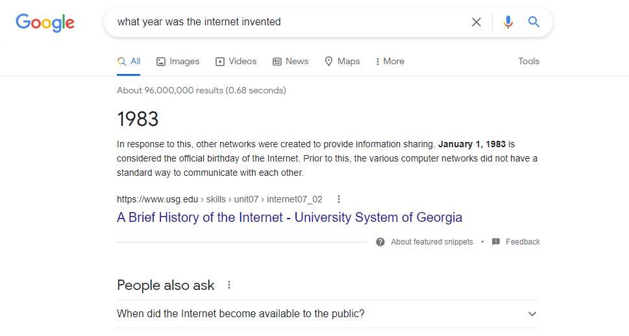
Task: Open the News results tab
Action: tap(290, 61)
